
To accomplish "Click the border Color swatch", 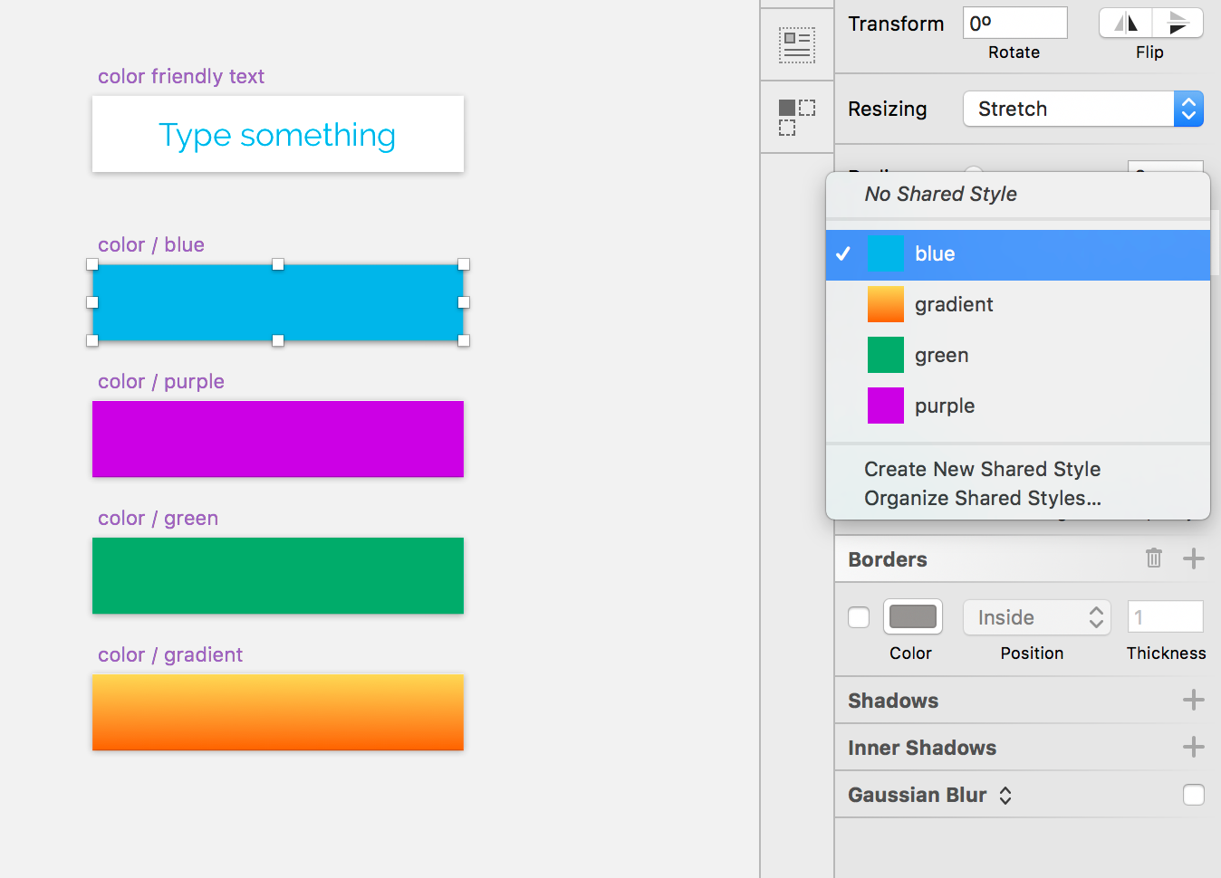I will tap(912, 616).
